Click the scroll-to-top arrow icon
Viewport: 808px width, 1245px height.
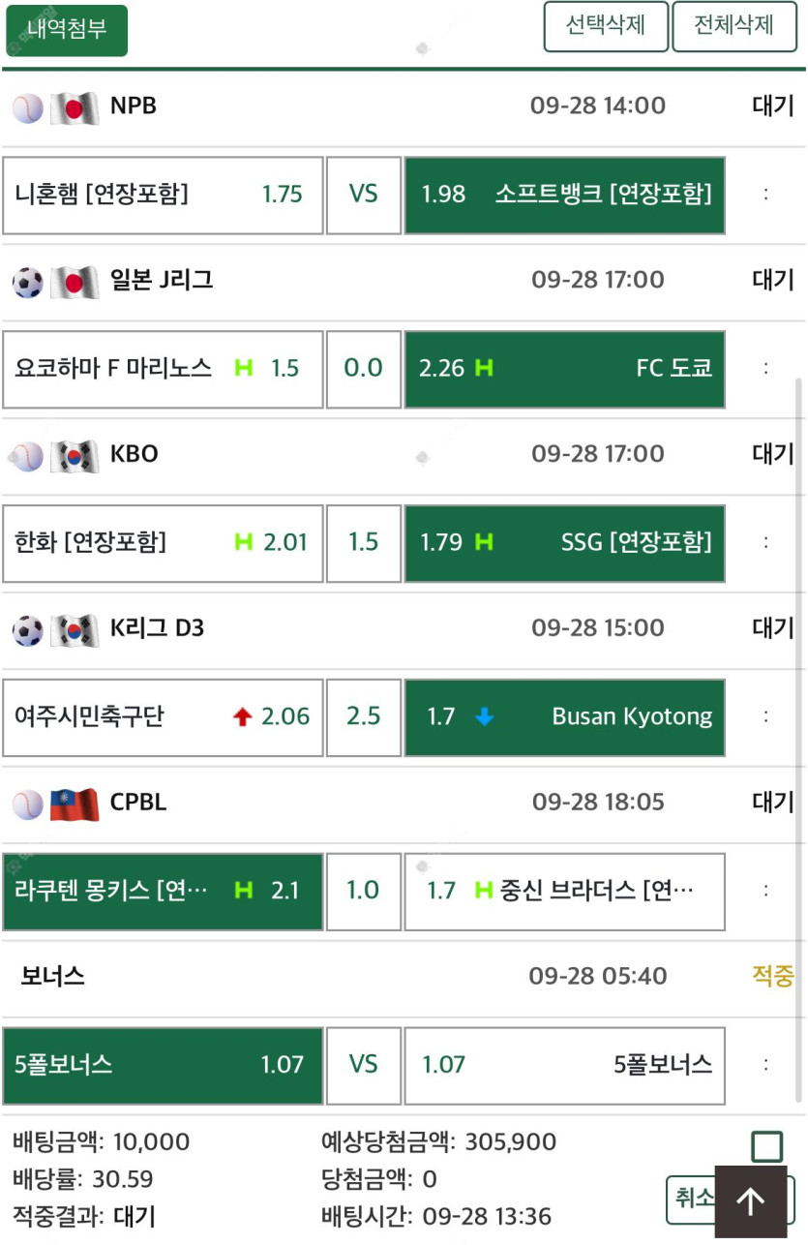(751, 1200)
